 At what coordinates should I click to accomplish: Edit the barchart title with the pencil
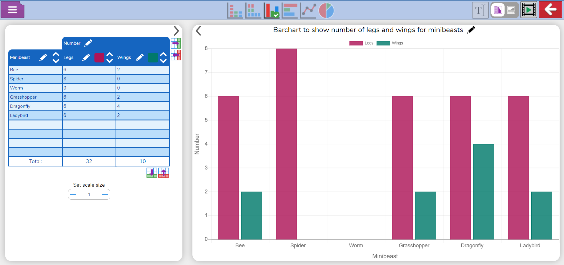tap(471, 30)
